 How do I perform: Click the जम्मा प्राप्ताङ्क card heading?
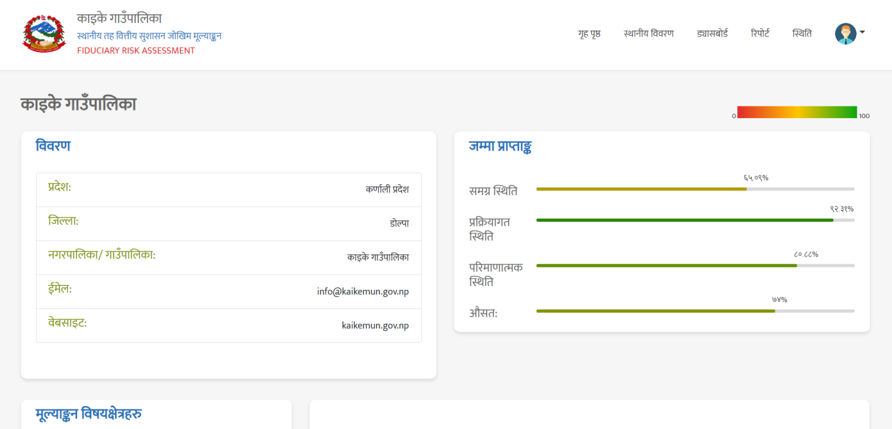tap(500, 146)
